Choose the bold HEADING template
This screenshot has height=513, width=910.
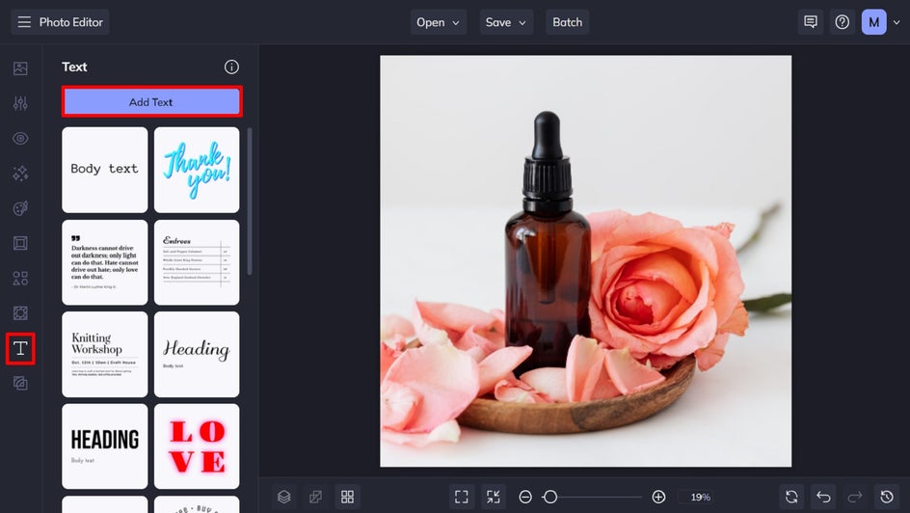pyautogui.click(x=104, y=446)
